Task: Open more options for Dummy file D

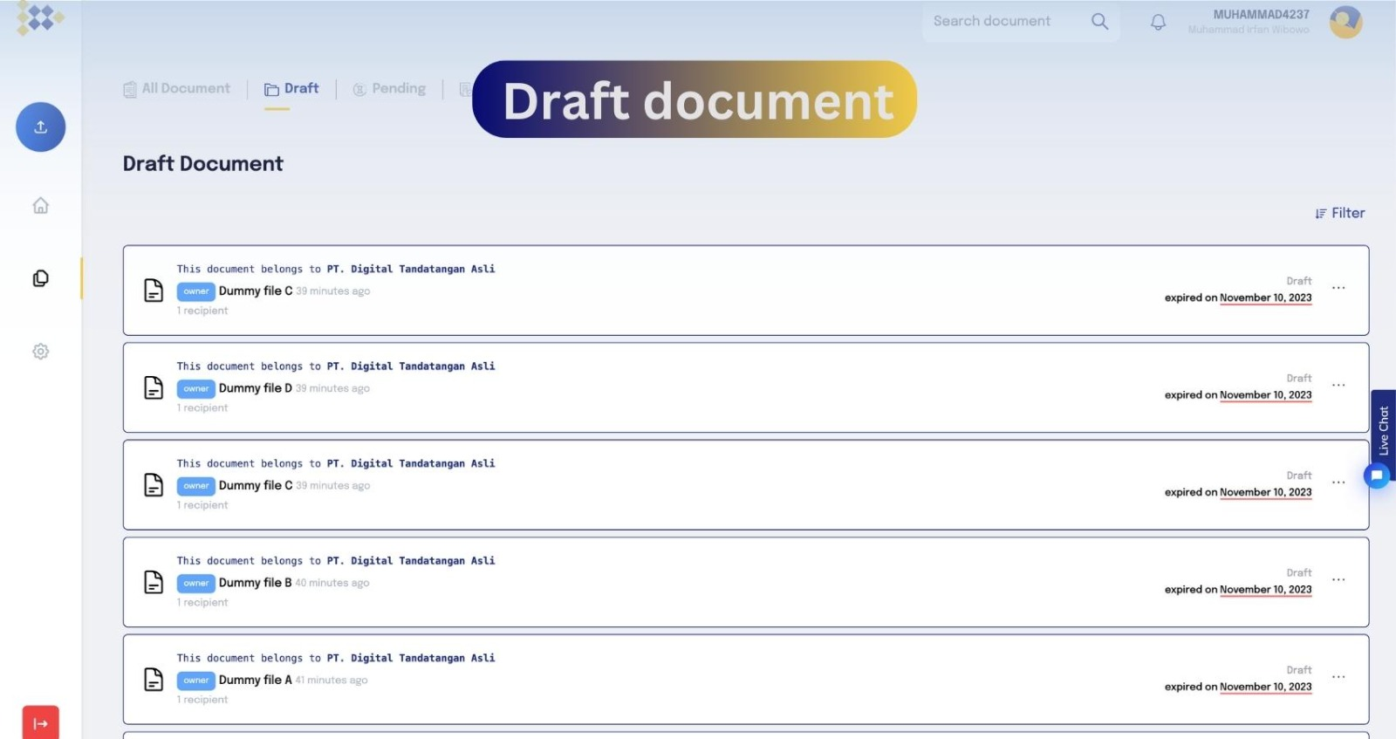Action: (1338, 385)
